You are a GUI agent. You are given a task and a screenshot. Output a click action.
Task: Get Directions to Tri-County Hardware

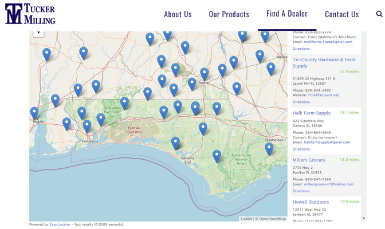point(301,102)
